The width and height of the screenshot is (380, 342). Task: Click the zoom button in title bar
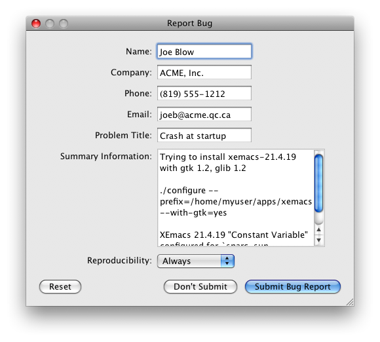[64, 24]
